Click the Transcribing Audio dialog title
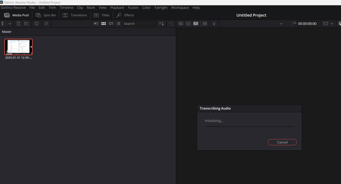 [x=215, y=108]
